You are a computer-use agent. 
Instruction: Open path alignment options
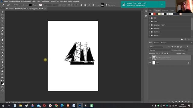[85, 5]
